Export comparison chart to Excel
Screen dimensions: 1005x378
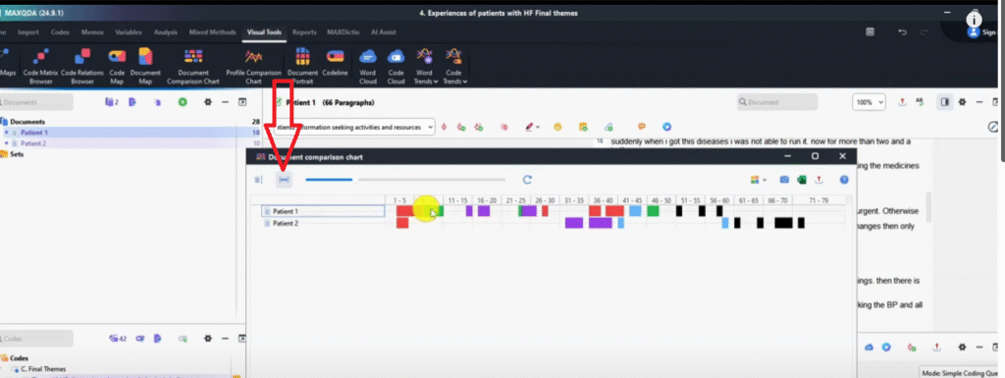pyautogui.click(x=801, y=180)
